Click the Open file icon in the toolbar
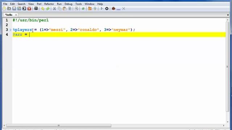 9,9
